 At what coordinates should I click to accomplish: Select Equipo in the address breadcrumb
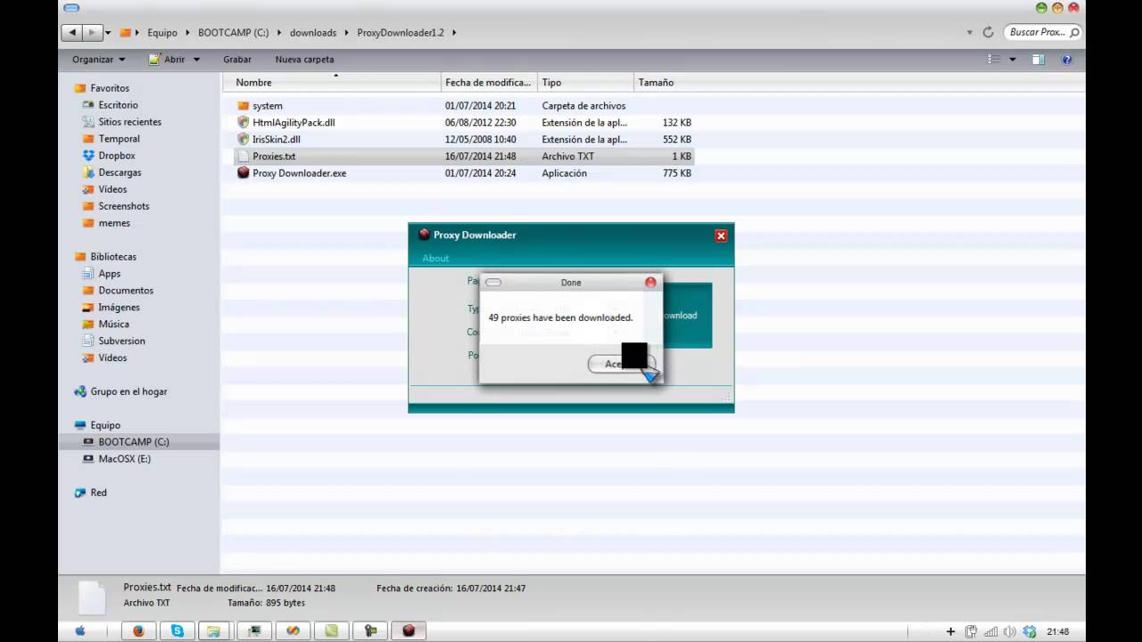[x=162, y=33]
